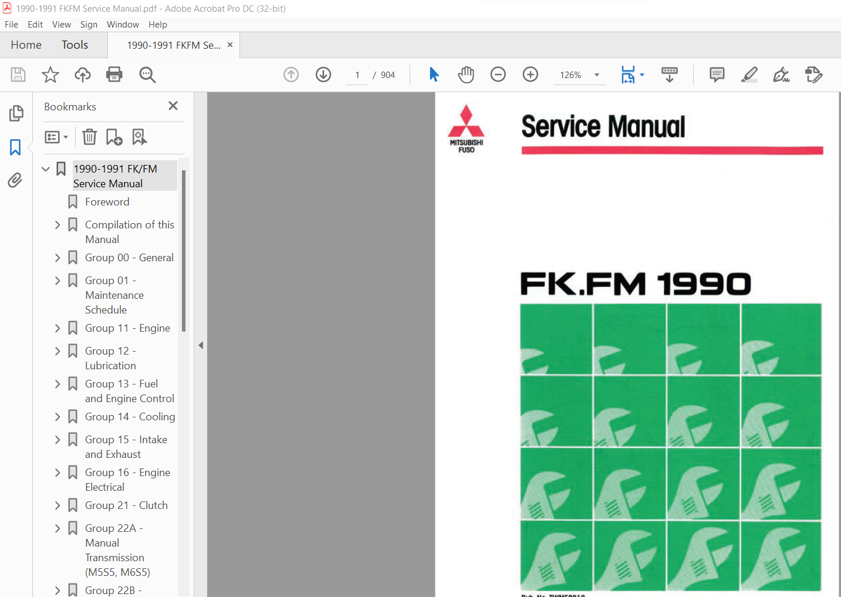Expand Group 15 - Intake and Exhaust
Viewport: 841px width, 597px height.
pos(58,440)
